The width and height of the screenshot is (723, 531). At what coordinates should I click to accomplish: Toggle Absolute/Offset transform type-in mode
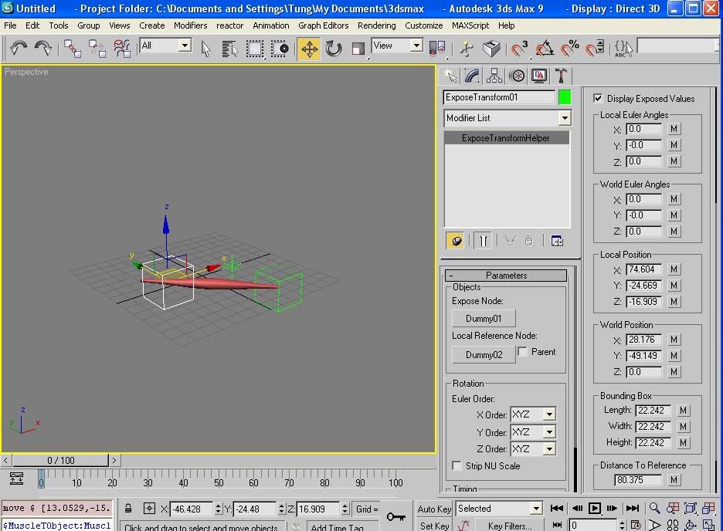coord(149,509)
